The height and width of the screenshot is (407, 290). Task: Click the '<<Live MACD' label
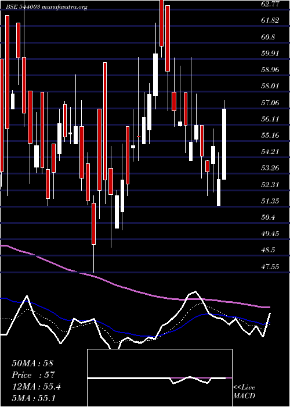pyautogui.click(x=244, y=392)
